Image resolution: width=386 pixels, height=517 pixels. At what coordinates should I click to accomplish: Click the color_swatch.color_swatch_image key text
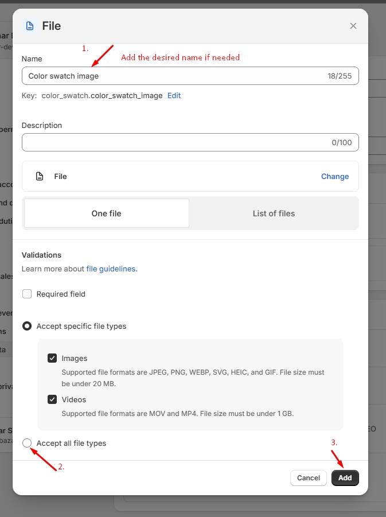point(102,95)
